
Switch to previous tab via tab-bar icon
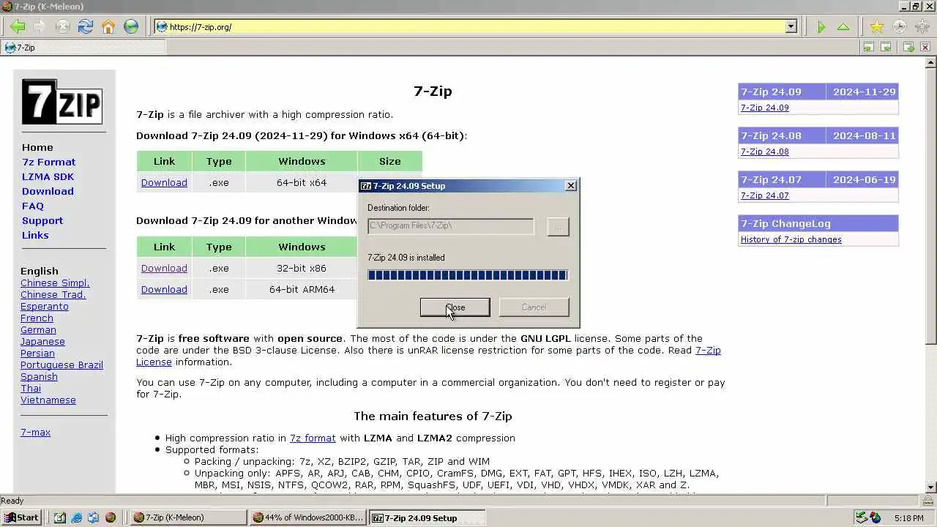pos(868,48)
